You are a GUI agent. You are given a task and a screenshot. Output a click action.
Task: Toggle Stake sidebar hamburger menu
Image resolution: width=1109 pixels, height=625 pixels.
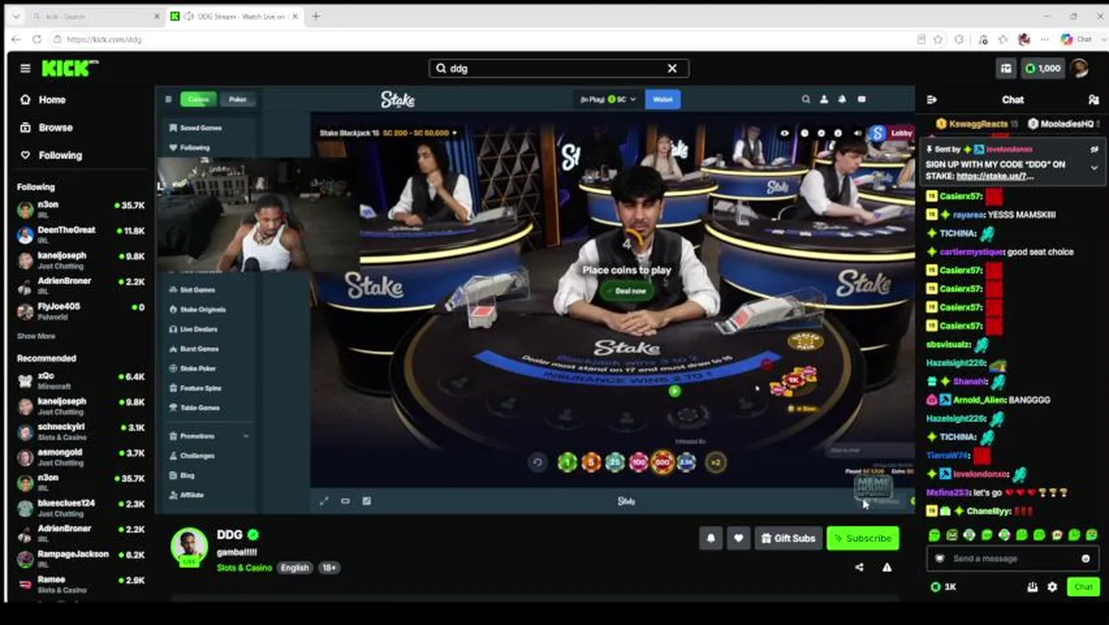(168, 100)
